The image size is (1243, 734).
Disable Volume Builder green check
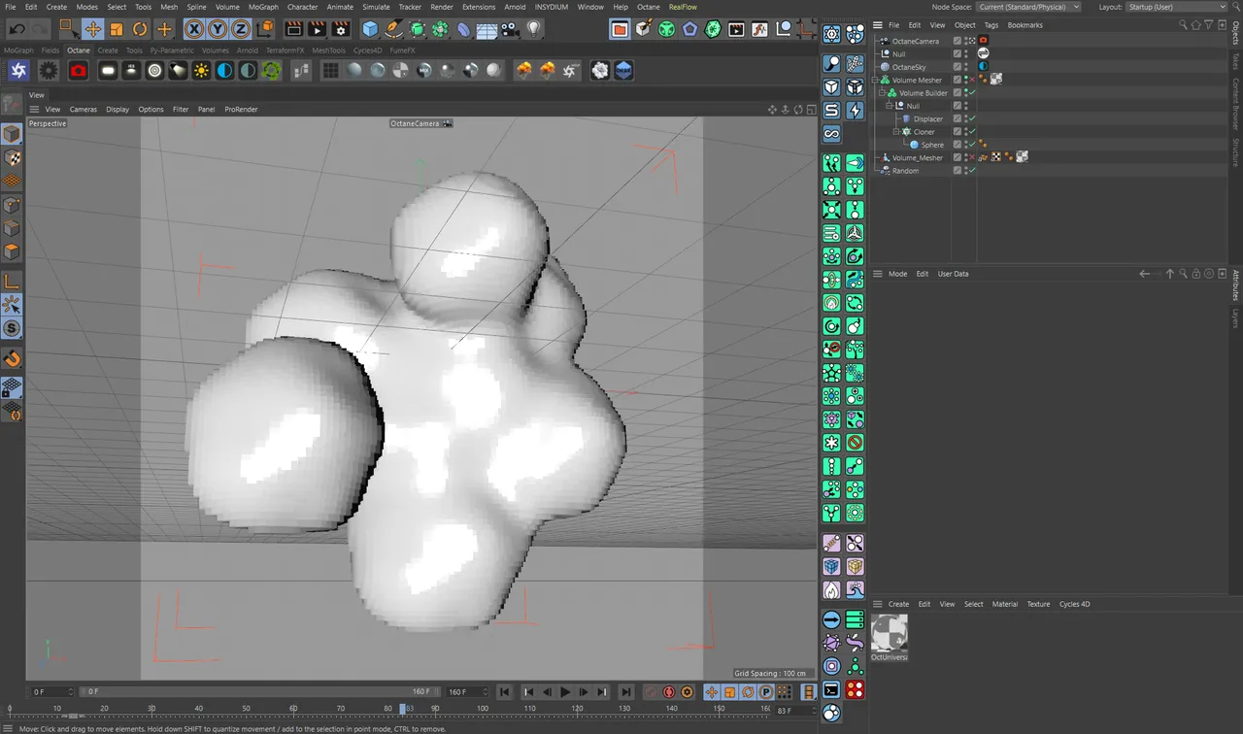972,93
